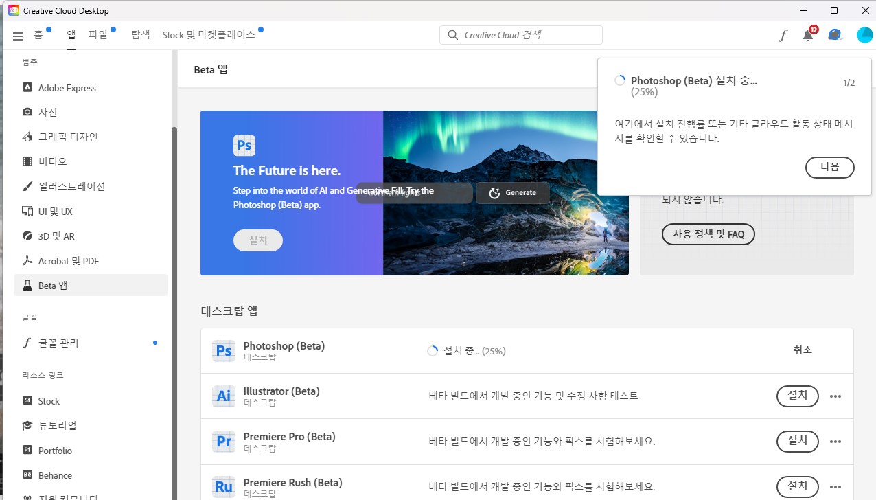Open Stock 및 마켓플레이스 tab

(x=209, y=35)
